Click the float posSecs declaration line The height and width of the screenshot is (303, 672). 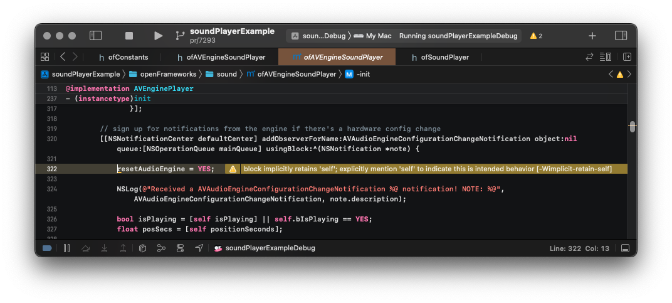[200, 229]
